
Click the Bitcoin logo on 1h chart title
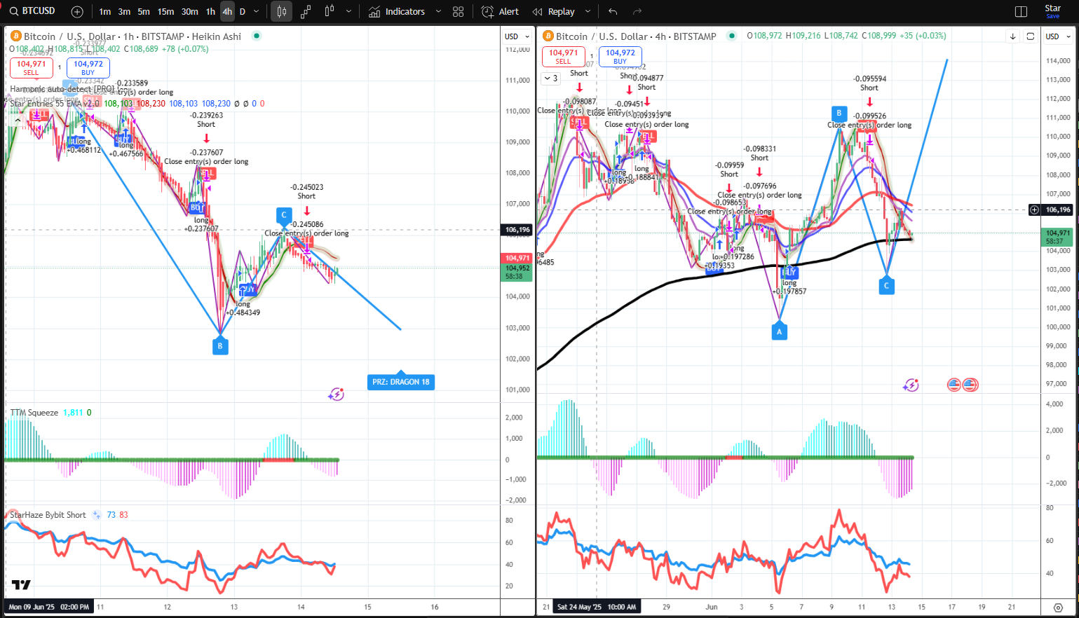[x=15, y=36]
